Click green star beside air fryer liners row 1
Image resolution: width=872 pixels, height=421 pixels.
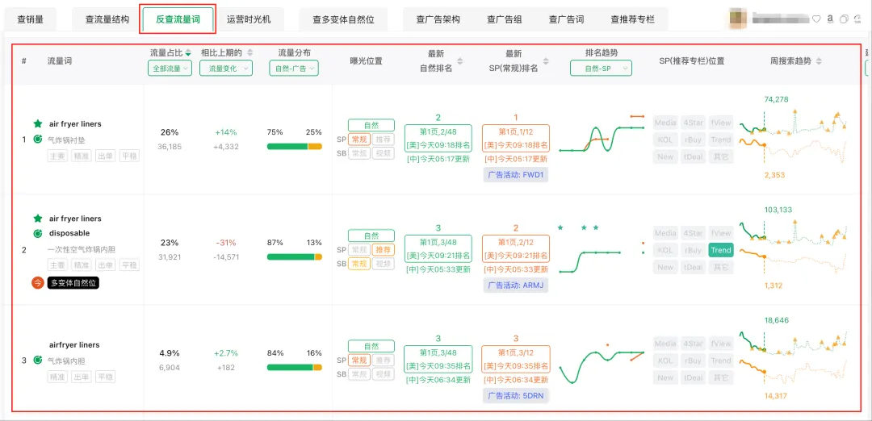pos(38,124)
